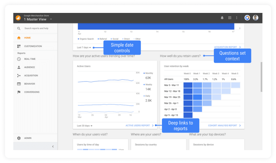The width and height of the screenshot is (276, 163).
Task: Click the Apr 2 - Apr 8 row label
Action: click(x=170, y=109)
